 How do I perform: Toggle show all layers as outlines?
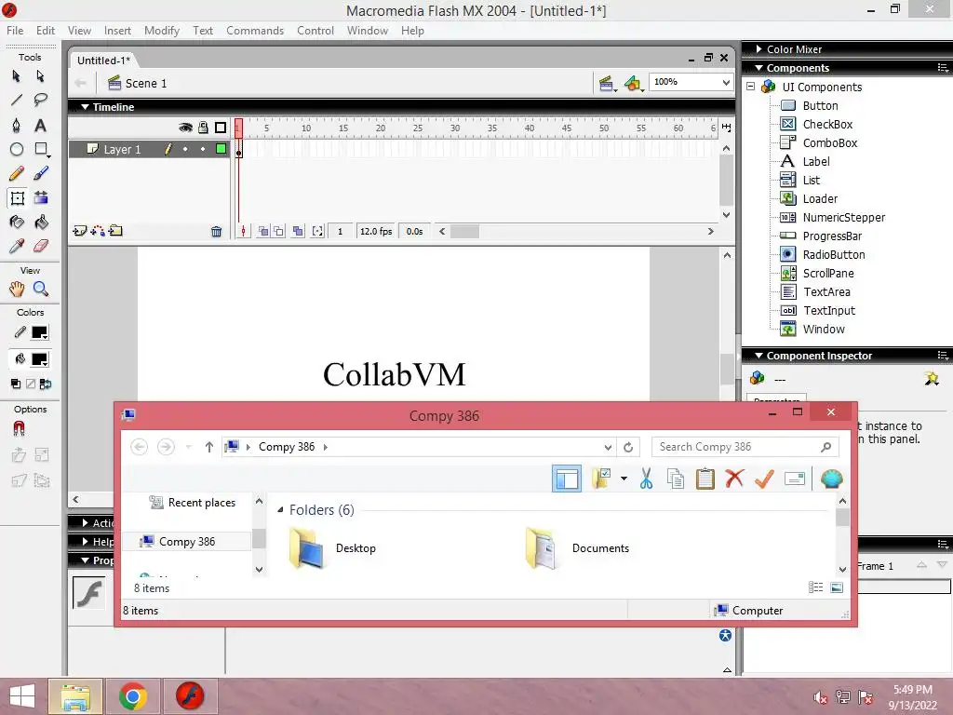click(x=221, y=128)
